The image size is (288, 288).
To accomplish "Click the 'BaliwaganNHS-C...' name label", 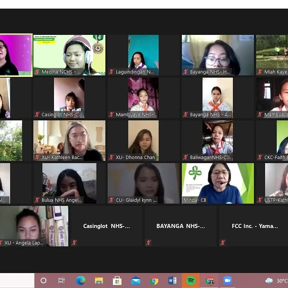I will coord(210,157).
